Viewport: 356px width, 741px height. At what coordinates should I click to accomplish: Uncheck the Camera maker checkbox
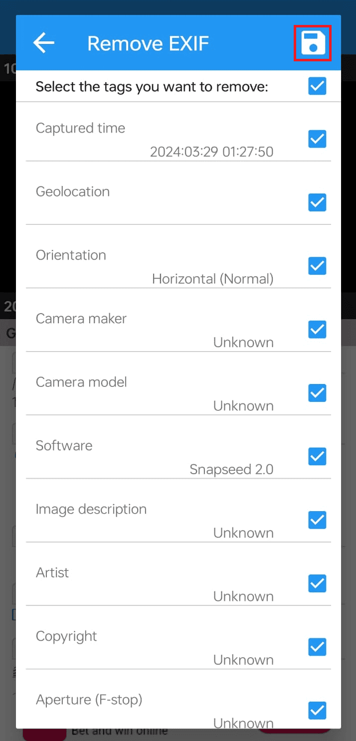pos(317,330)
